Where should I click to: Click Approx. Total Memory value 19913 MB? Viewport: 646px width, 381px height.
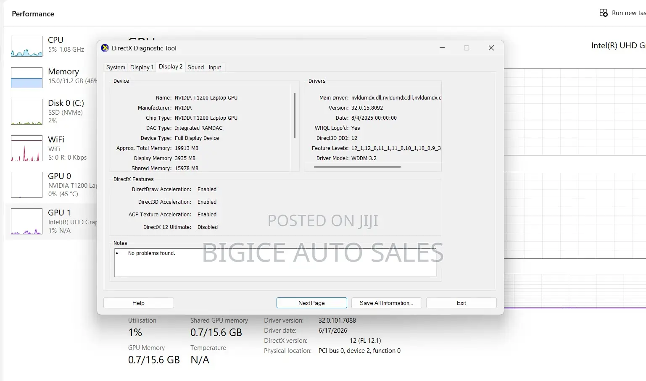(x=187, y=148)
